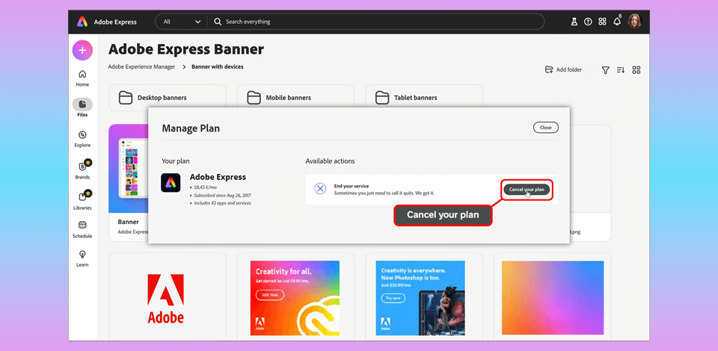Open the apps grid switcher icon
This screenshot has height=351, width=718.
pos(602,22)
